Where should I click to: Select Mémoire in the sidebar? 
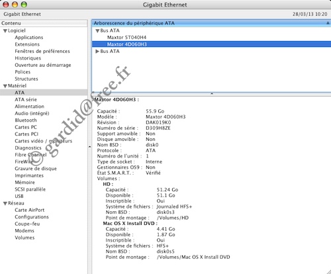click(x=24, y=182)
